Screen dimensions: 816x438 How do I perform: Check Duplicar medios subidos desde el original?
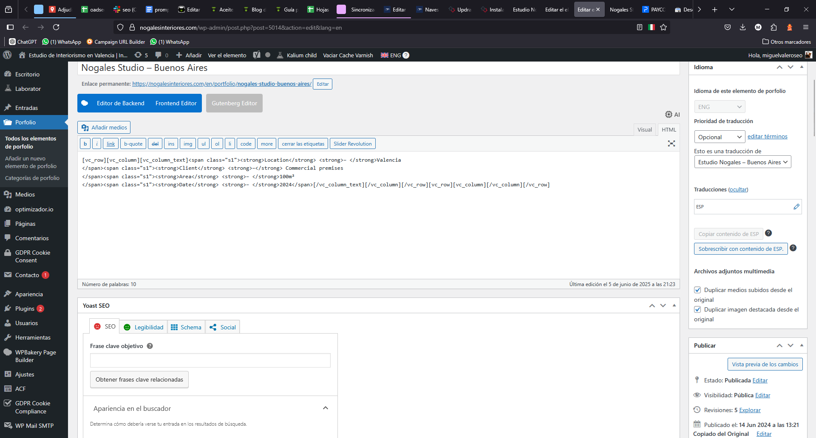click(x=697, y=290)
